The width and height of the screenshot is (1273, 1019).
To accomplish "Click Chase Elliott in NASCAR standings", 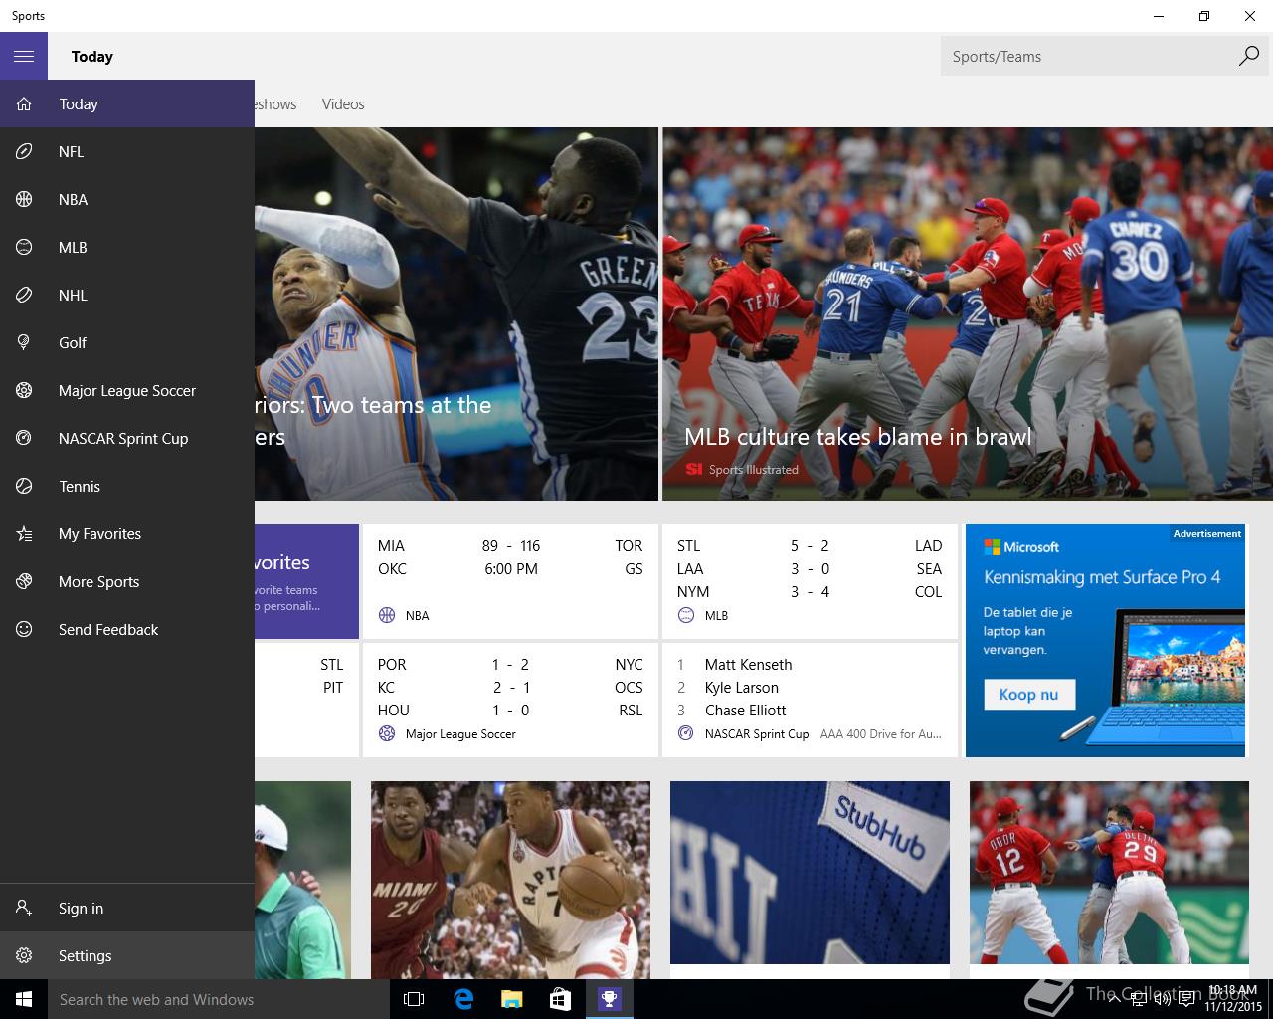I will pos(745,710).
